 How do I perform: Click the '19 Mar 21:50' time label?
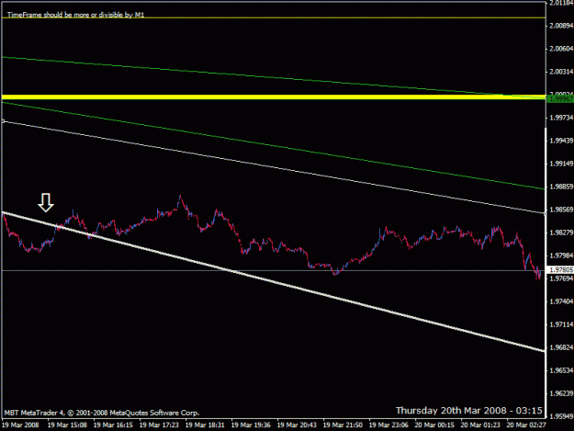tap(343, 425)
